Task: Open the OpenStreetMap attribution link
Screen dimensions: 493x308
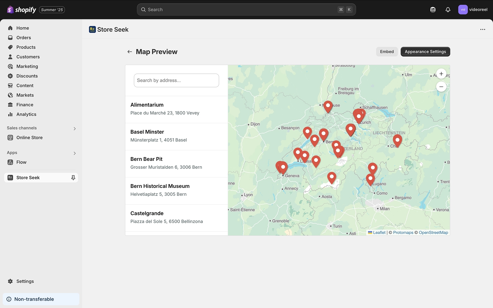Action: 433,232
